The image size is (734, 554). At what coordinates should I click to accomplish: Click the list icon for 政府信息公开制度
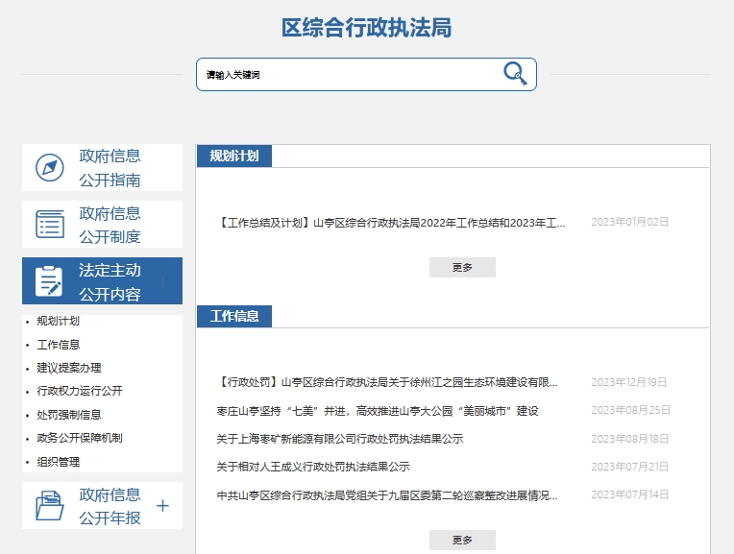(x=50, y=224)
